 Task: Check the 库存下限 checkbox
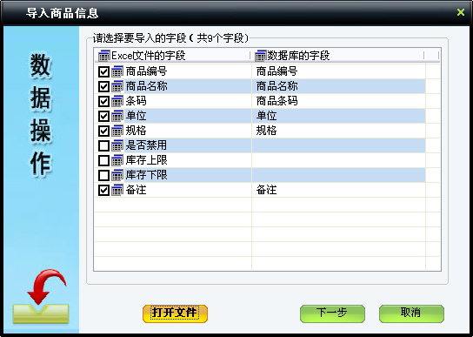[103, 175]
